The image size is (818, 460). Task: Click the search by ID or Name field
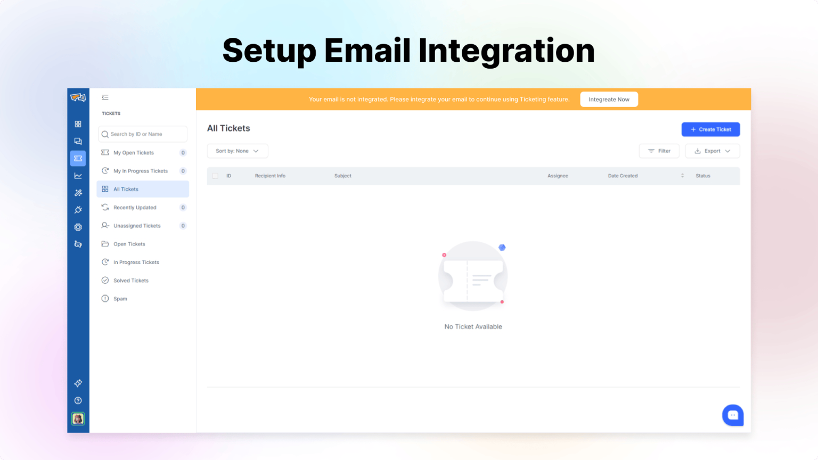coord(142,134)
